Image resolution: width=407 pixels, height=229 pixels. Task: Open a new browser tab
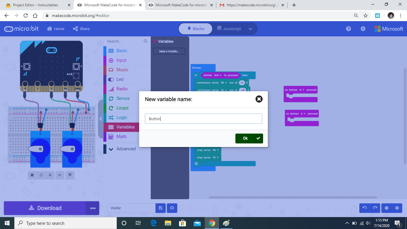click(294, 5)
